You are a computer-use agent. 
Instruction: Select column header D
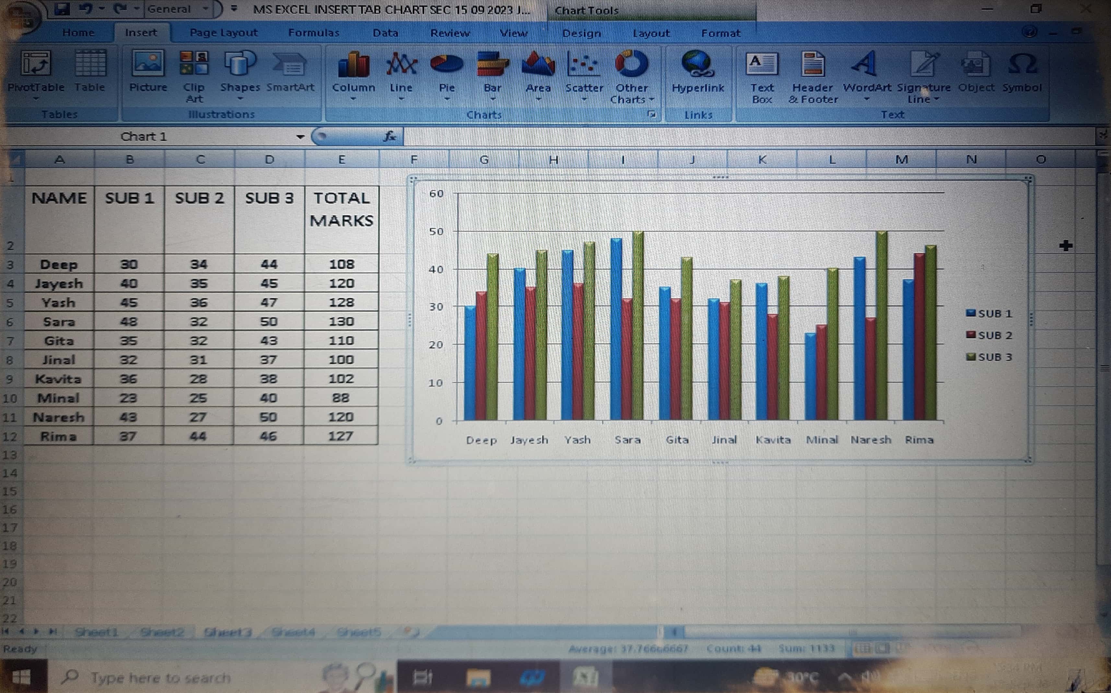(269, 160)
